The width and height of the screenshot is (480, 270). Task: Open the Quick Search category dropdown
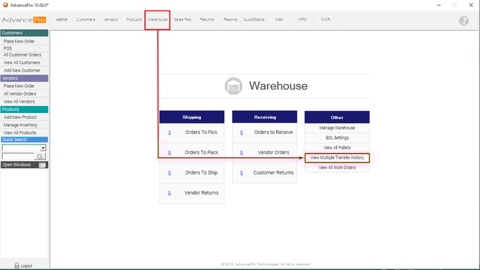pos(43,148)
